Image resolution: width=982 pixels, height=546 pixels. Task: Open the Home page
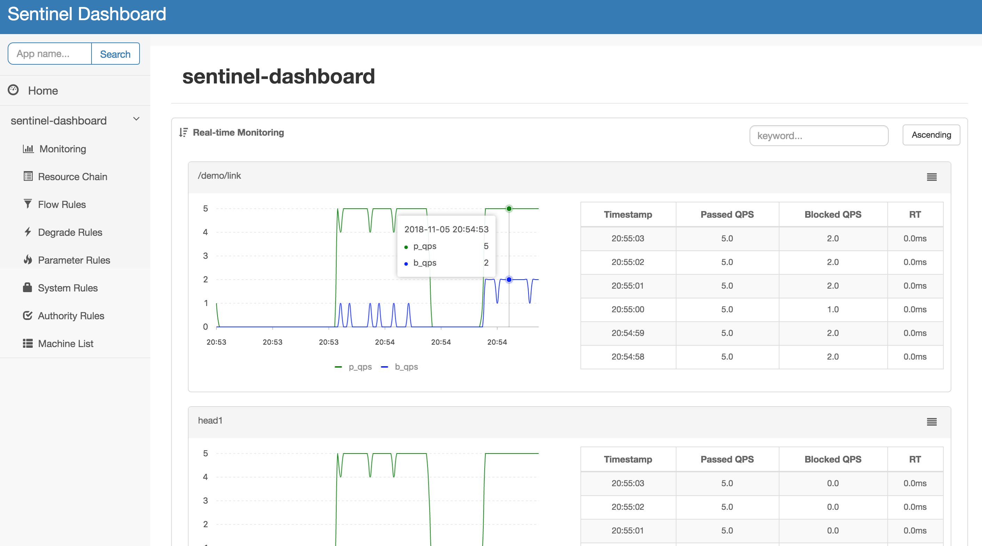[43, 90]
